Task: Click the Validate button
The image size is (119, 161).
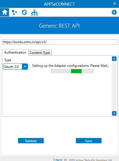Action: [x=31, y=141]
